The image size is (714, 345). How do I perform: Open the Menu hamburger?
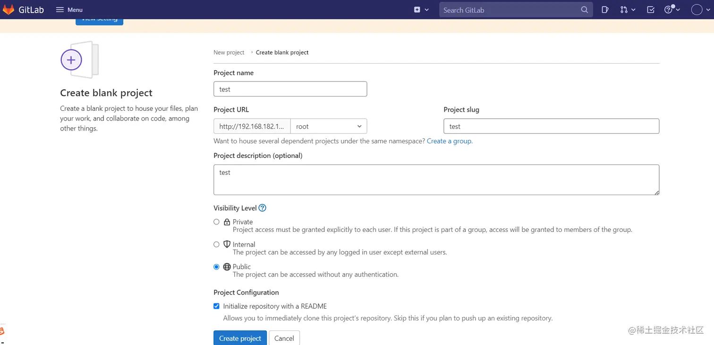pyautogui.click(x=69, y=9)
